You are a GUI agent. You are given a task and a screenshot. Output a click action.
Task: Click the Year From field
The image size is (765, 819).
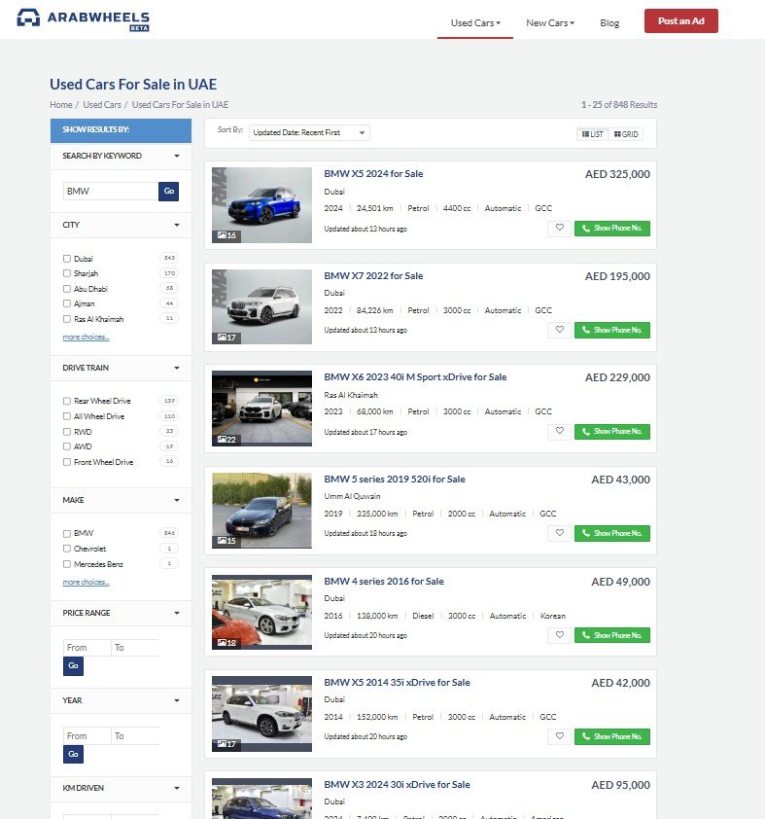click(87, 736)
